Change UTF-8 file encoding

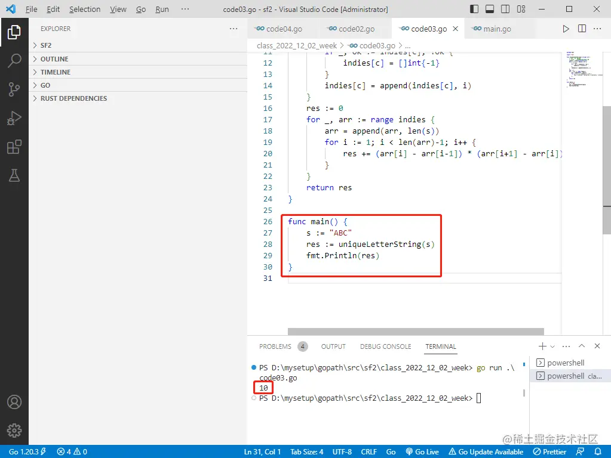tap(342, 451)
